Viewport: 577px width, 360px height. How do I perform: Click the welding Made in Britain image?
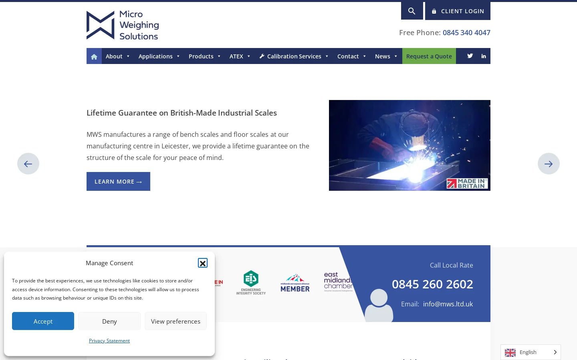(x=410, y=145)
